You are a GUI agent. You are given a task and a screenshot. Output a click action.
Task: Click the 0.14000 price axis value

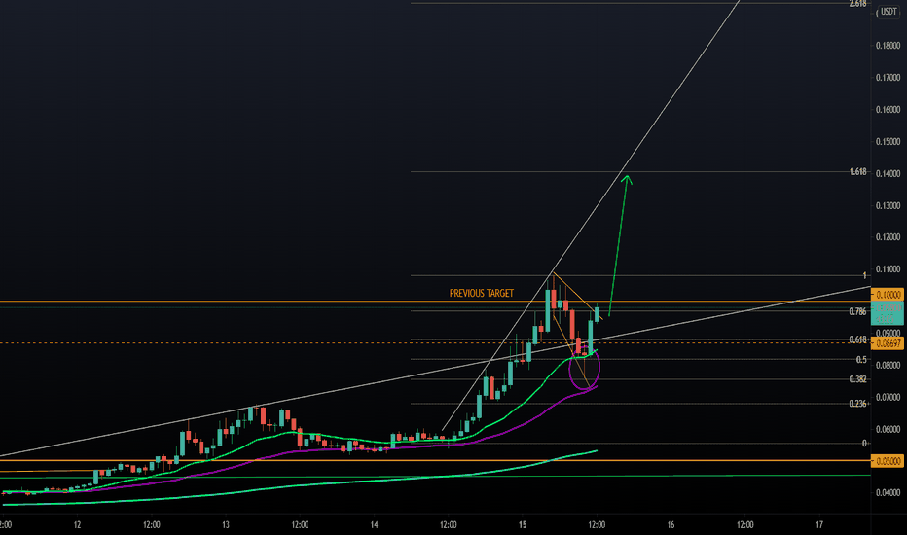(888, 173)
